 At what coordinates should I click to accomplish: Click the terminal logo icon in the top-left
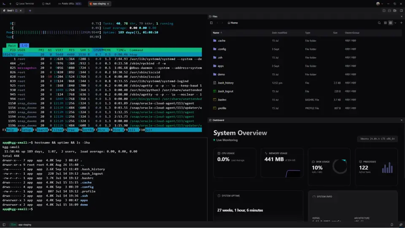(x=4, y=4)
